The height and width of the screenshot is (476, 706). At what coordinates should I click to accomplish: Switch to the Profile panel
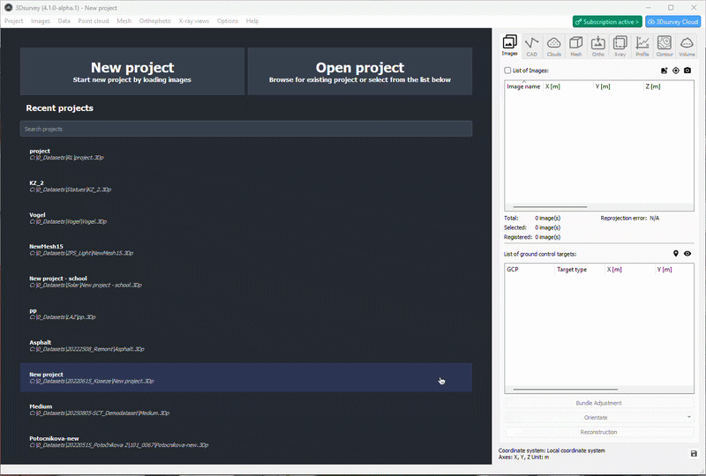pyautogui.click(x=642, y=45)
